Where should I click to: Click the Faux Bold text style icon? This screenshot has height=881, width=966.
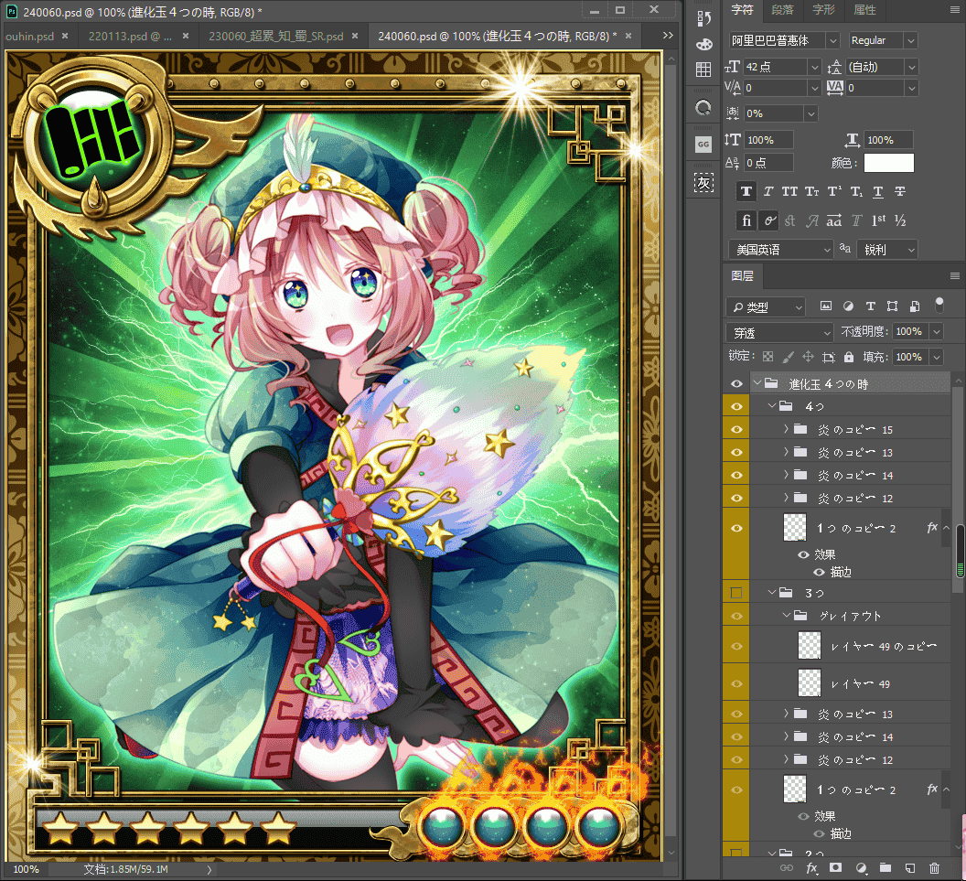pos(746,191)
